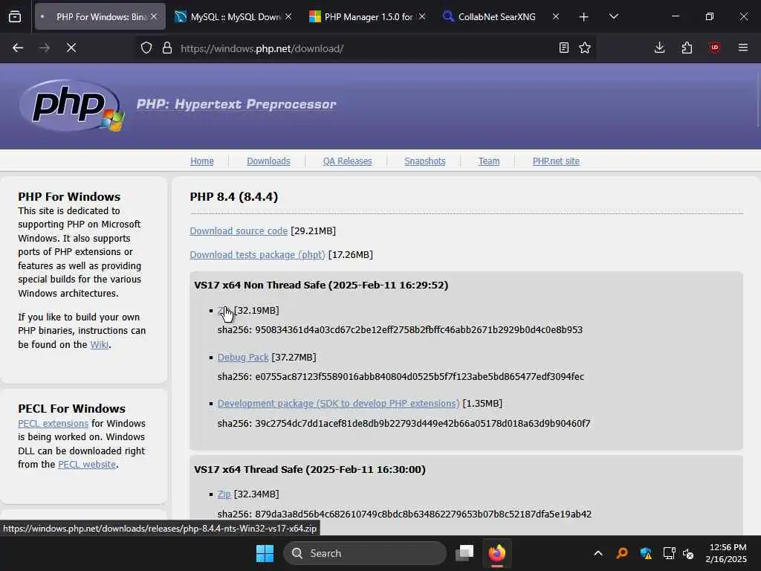This screenshot has height=571, width=761.
Task: Close the MySQL Downloads tab
Action: tap(288, 16)
